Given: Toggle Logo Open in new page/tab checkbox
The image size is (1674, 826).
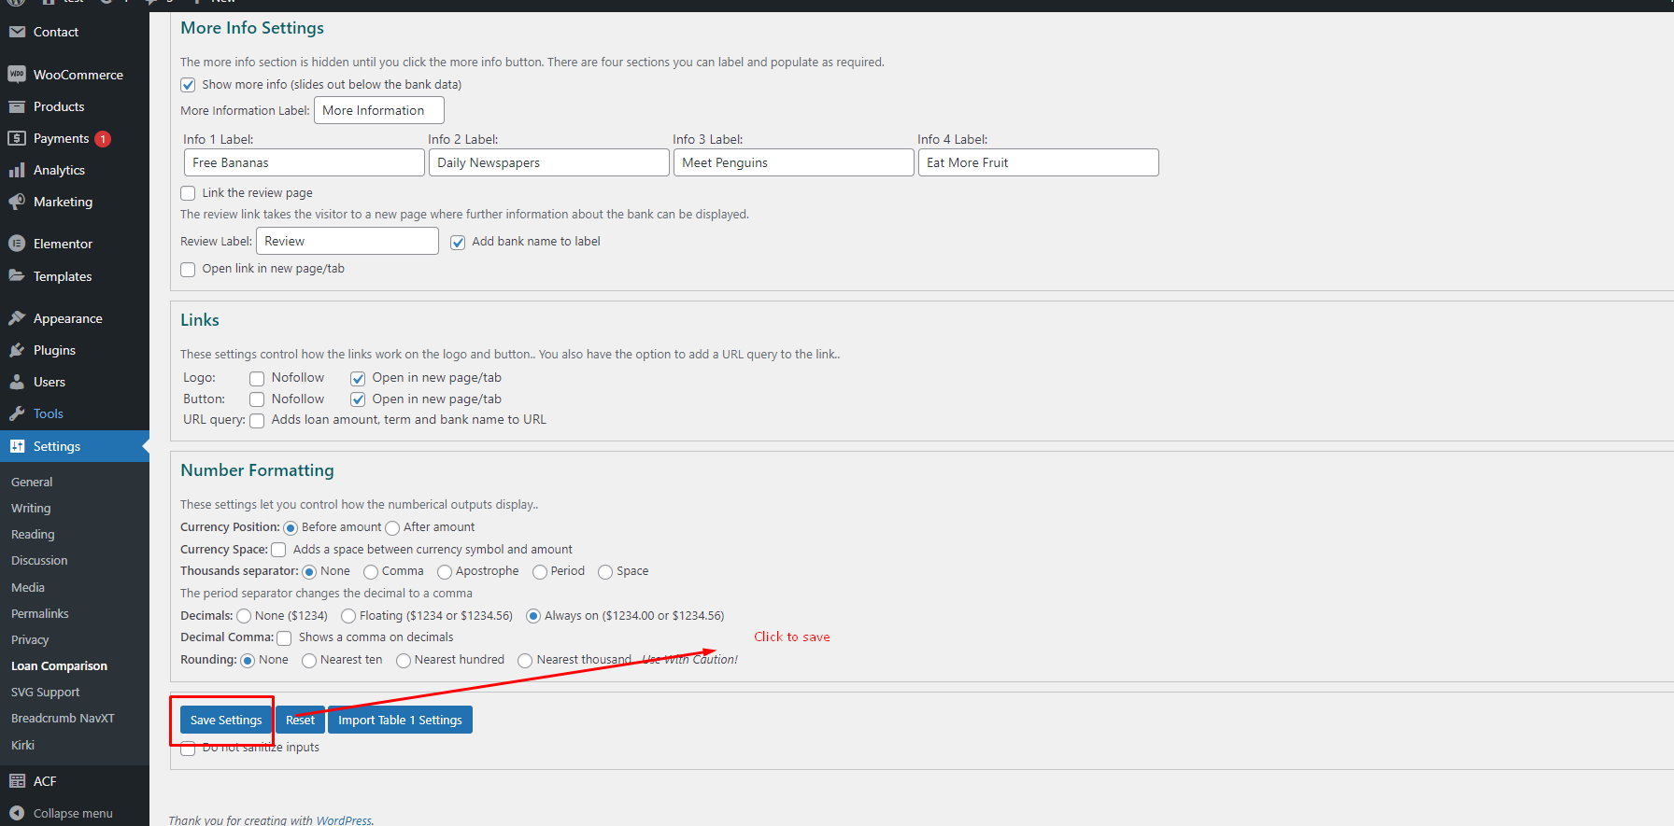Looking at the screenshot, I should pos(358,379).
